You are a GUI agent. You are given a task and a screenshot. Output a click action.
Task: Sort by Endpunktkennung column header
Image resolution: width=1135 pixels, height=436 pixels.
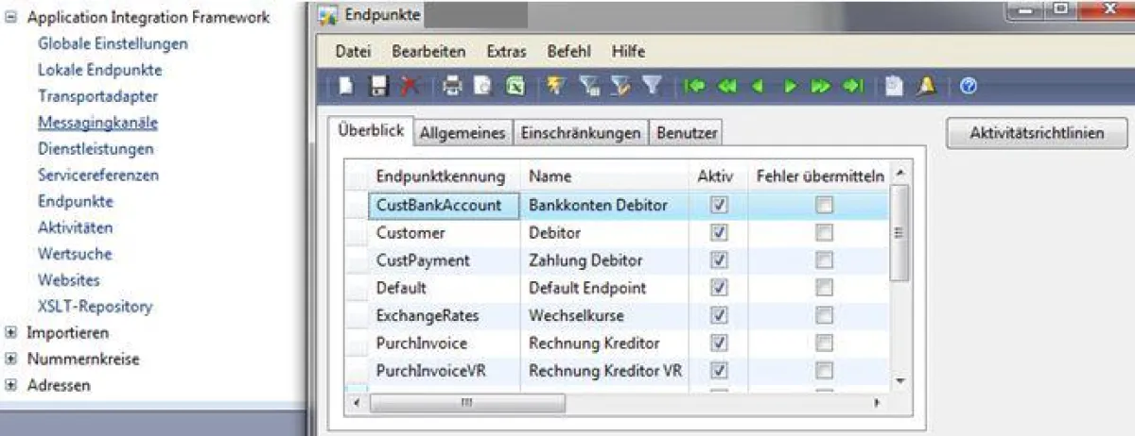444,176
